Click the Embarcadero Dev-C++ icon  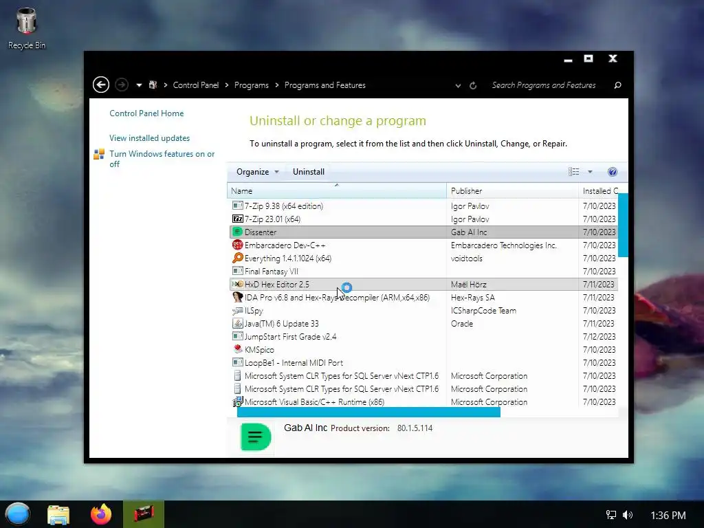click(237, 245)
